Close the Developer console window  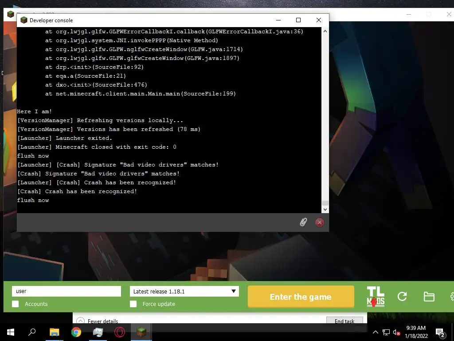click(x=319, y=20)
